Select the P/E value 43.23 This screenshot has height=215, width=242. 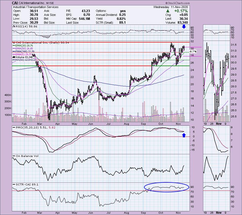point(86,11)
